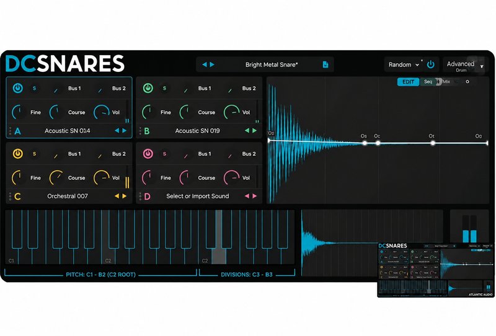Open the Acoustic SN 019 sample selector
Viewport: 496px width, 336px height.
[x=197, y=131]
